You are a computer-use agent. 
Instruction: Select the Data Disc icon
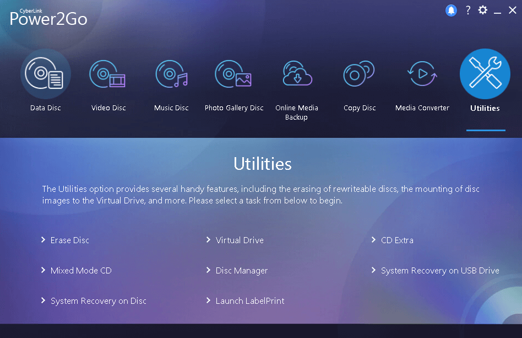click(46, 74)
